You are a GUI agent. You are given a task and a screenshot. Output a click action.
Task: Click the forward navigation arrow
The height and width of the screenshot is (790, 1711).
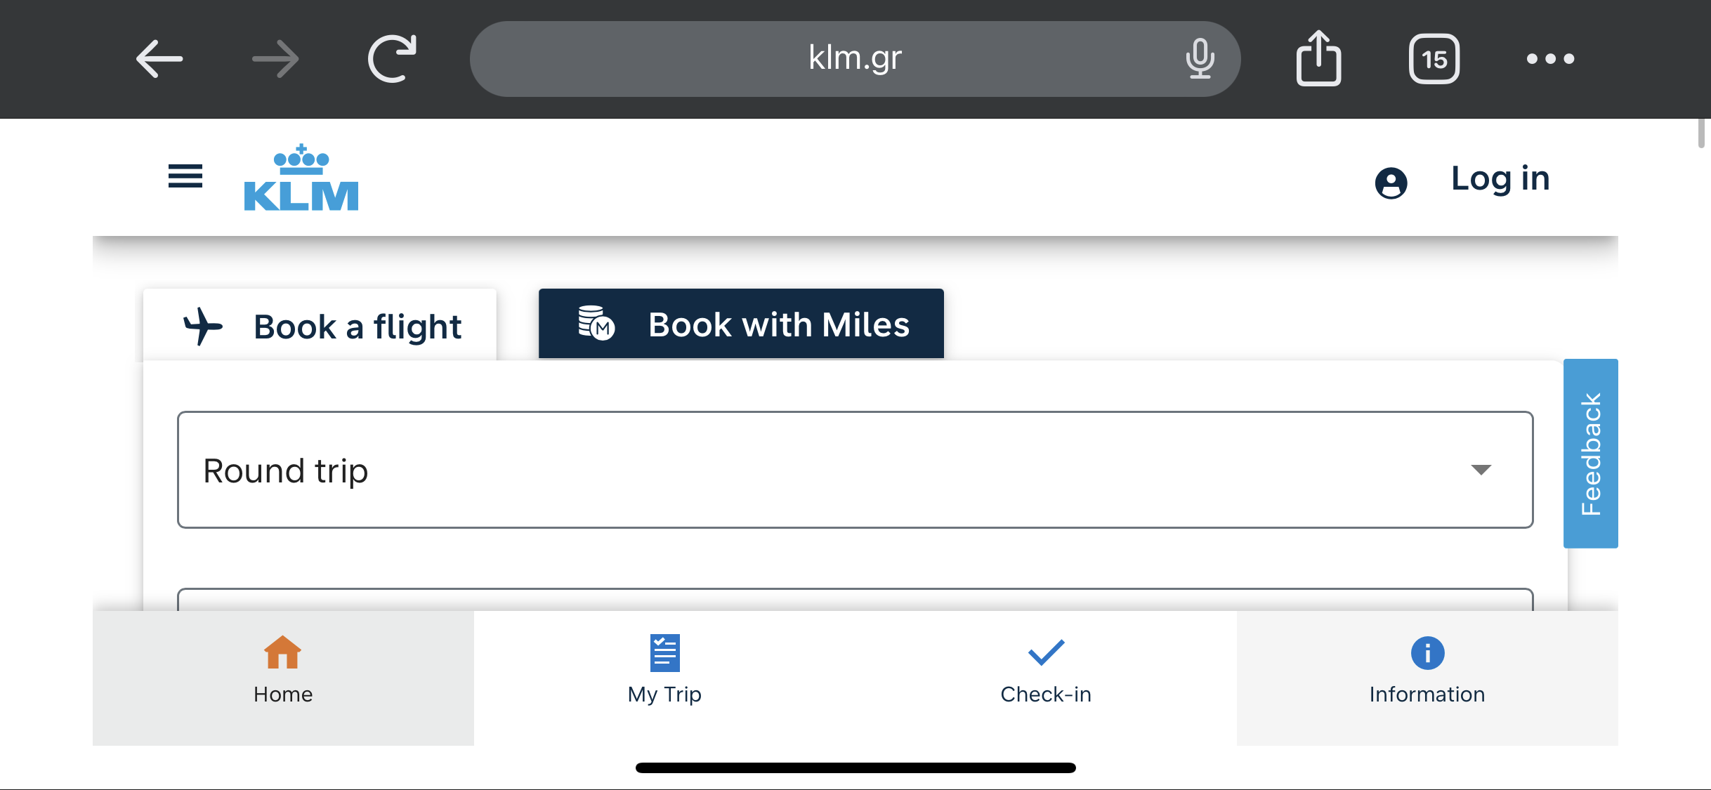coord(275,58)
